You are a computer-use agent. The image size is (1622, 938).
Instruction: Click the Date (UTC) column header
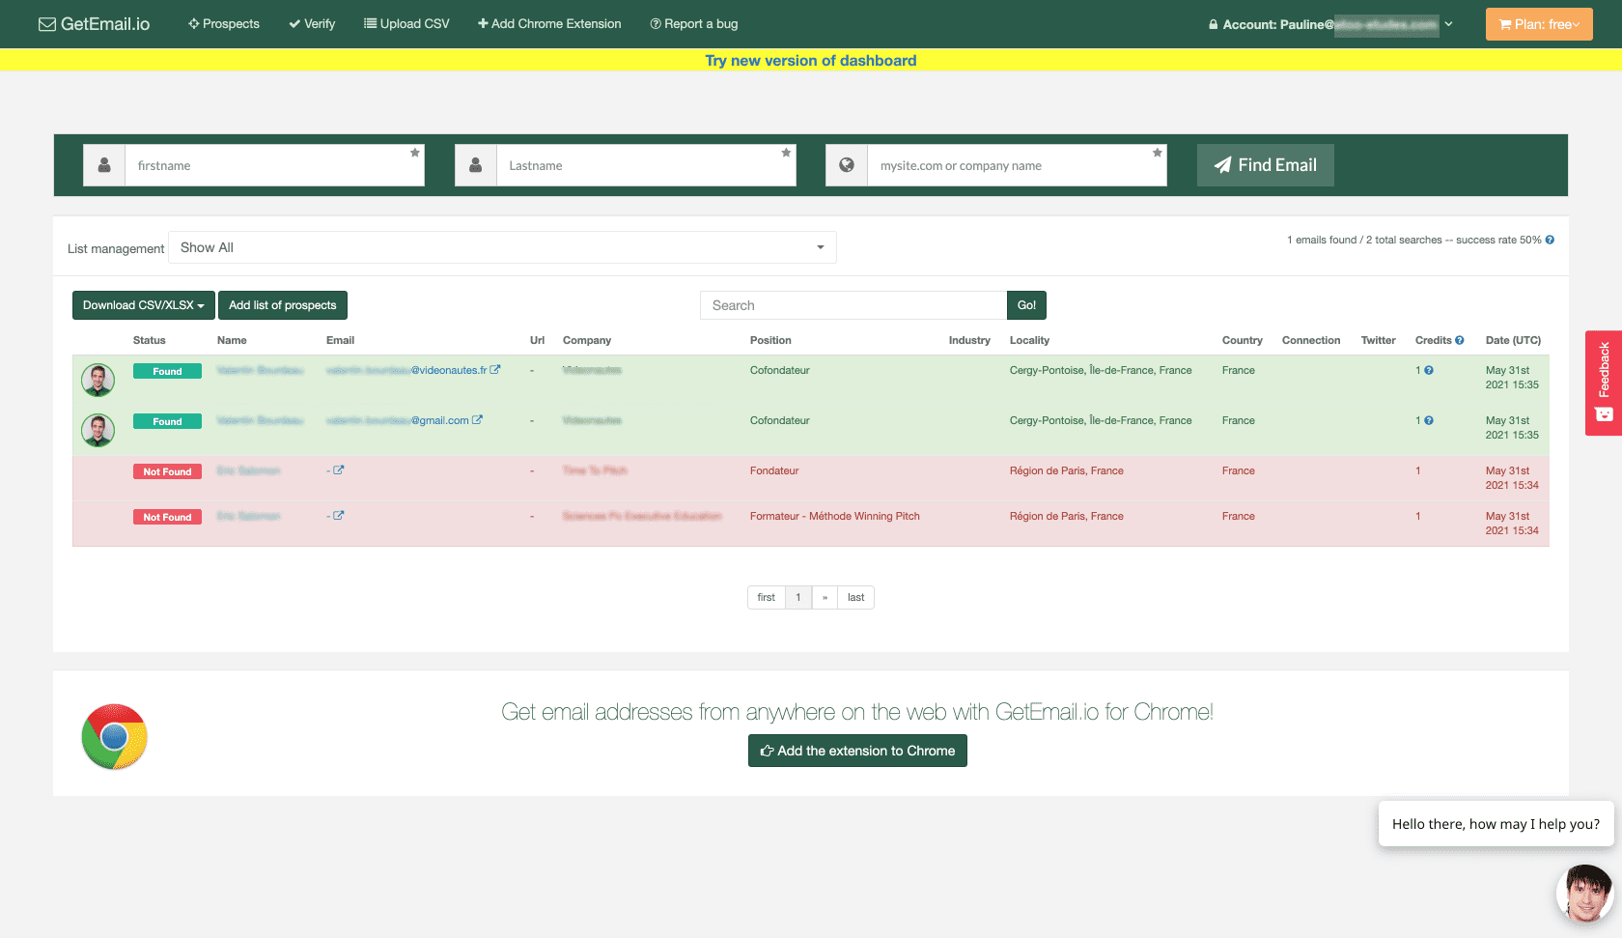[x=1513, y=340]
